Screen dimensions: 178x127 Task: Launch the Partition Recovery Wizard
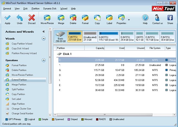[24, 53]
